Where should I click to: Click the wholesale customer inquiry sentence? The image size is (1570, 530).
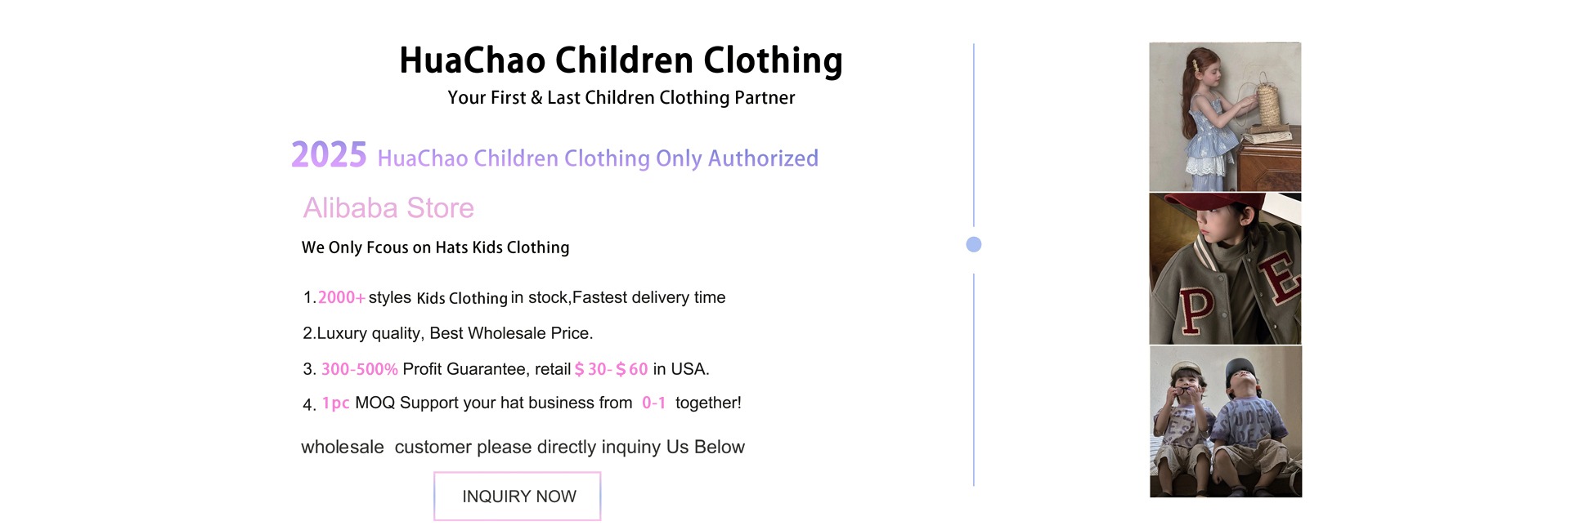coord(523,447)
